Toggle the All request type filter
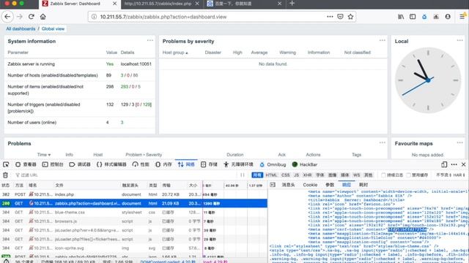This screenshot has height=263, width=469. pos(257,175)
